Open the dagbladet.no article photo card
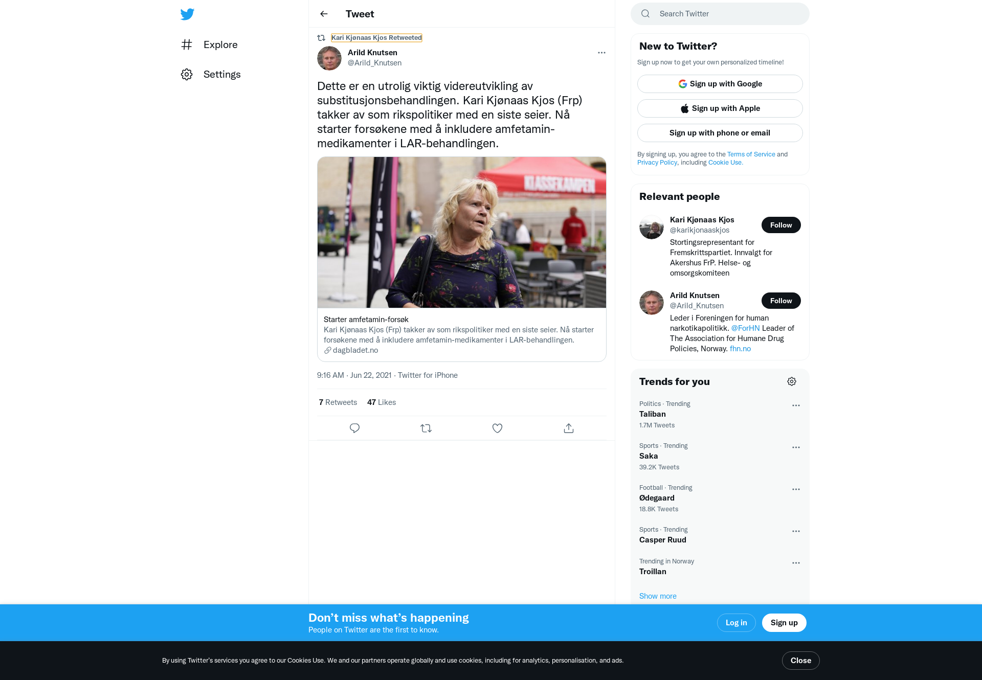The image size is (982, 680). point(461,259)
